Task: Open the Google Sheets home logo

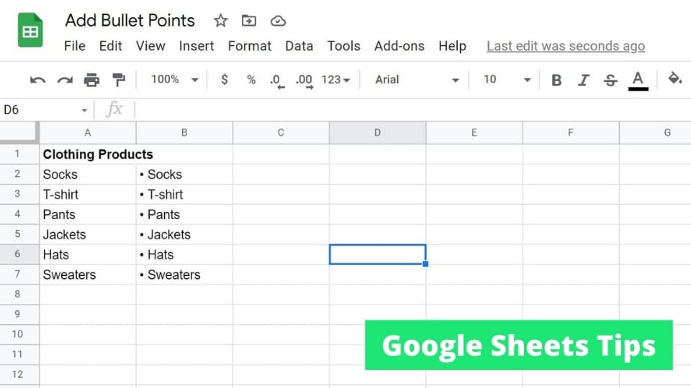Action: (30, 30)
